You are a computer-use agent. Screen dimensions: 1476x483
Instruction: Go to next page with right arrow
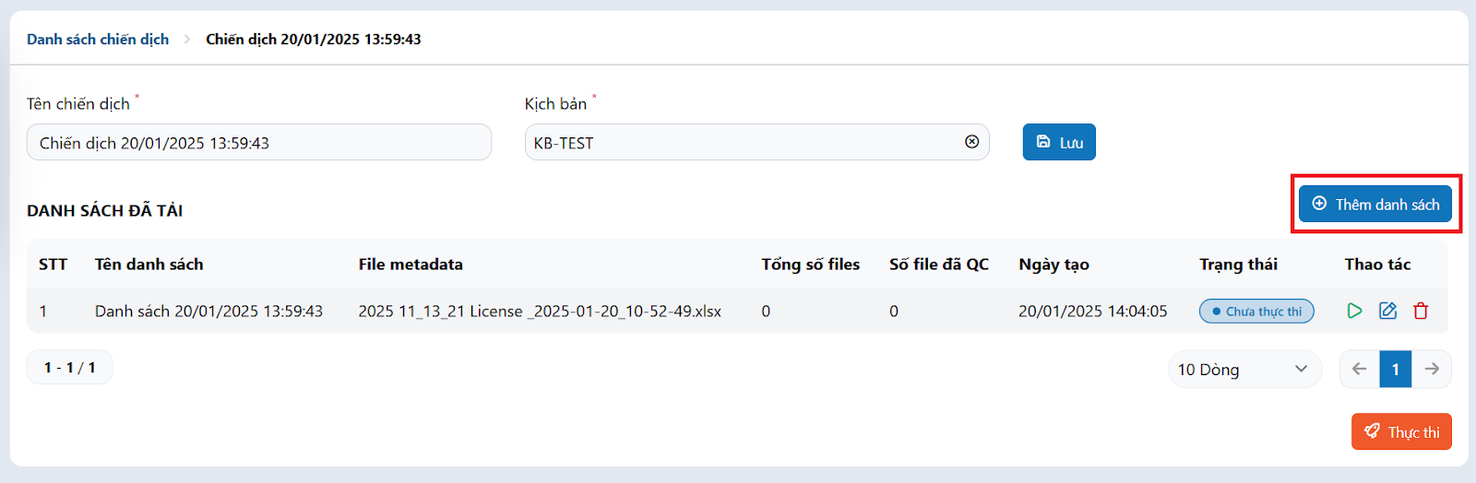pos(1432,369)
